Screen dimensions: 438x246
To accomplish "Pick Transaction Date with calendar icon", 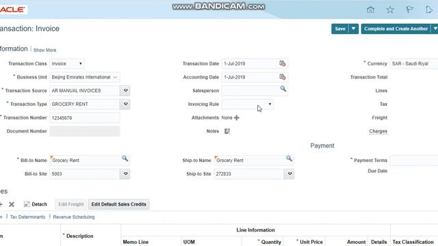I will point(283,64).
